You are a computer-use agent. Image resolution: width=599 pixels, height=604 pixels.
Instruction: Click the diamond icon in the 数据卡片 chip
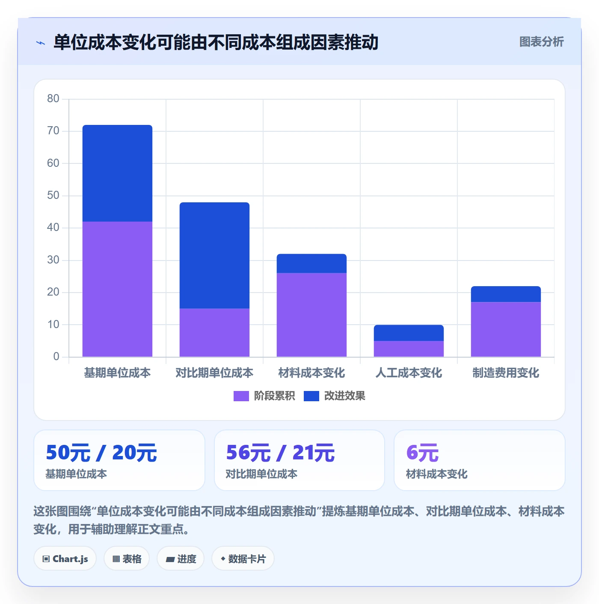click(223, 559)
